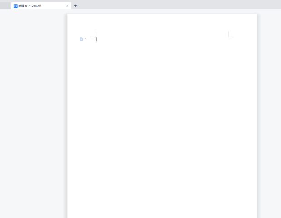This screenshot has width=281, height=218.
Task: Close the 新建 RTF 文件.rtf tab
Action: [x=67, y=6]
